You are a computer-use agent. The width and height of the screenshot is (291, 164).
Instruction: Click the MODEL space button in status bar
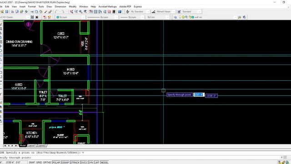[x=105, y=162]
